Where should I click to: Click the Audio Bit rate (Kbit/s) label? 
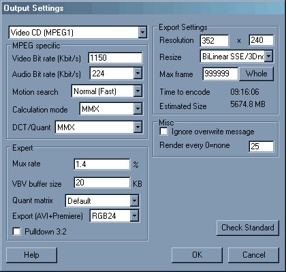46,74
